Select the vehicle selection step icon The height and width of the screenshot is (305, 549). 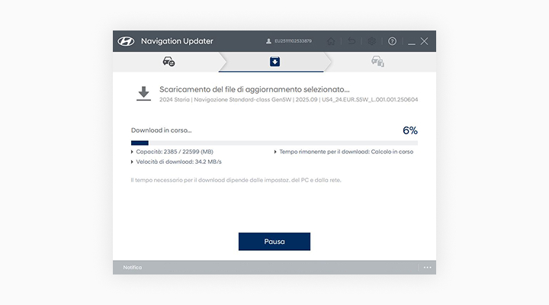pyautogui.click(x=169, y=62)
